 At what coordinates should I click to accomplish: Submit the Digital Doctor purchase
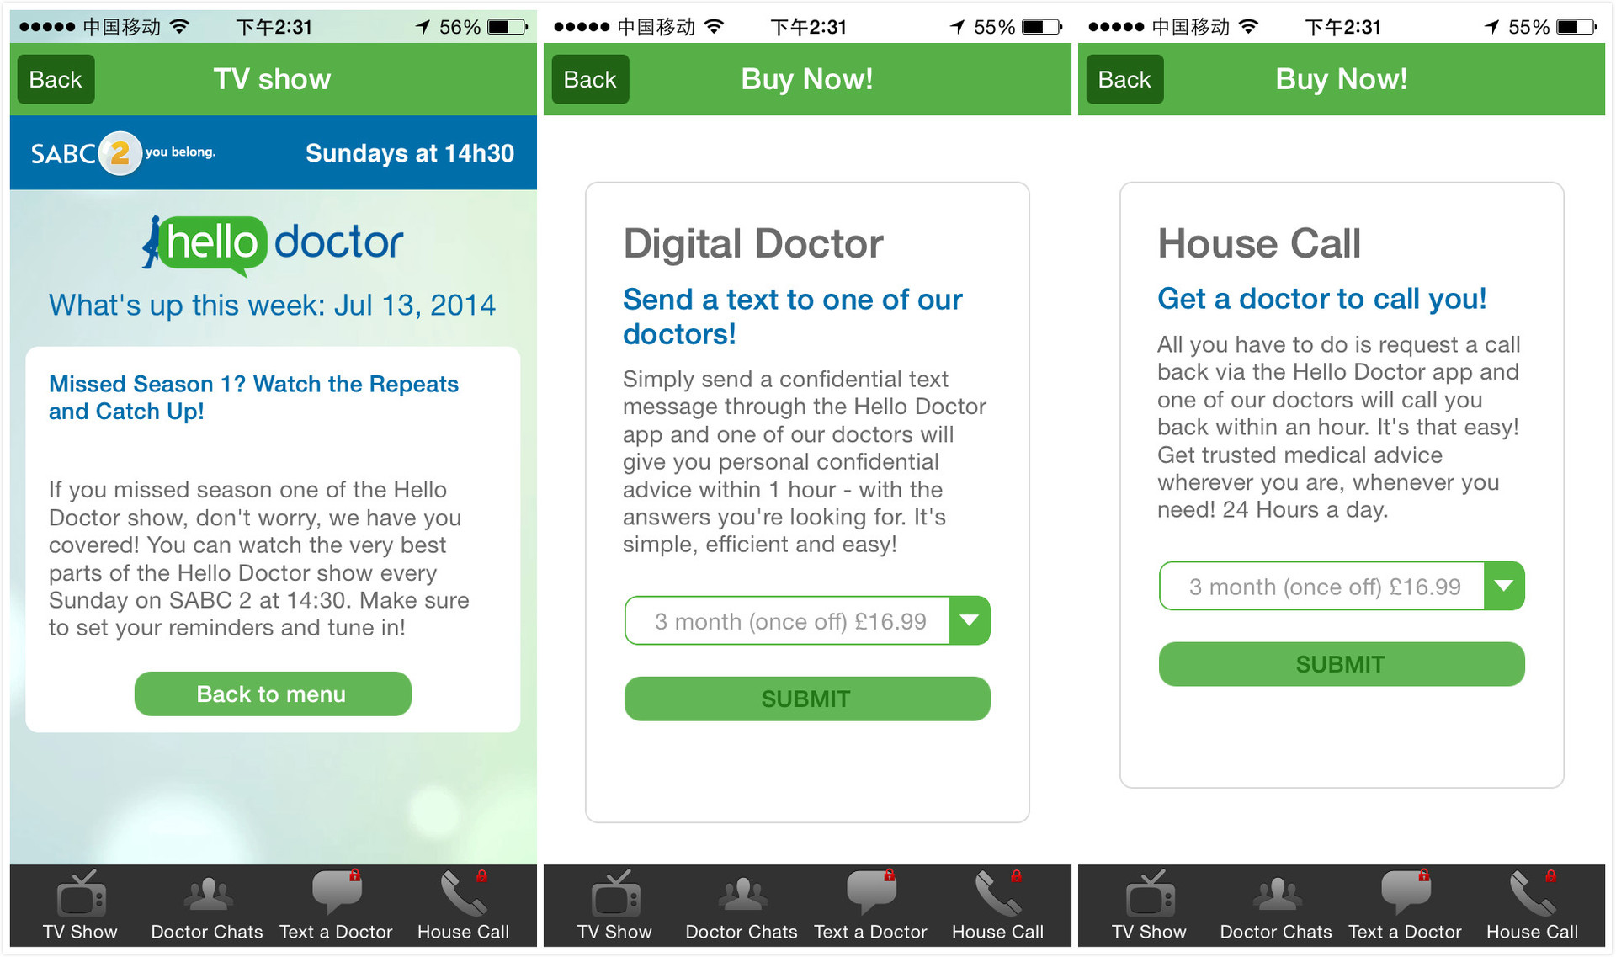(807, 699)
